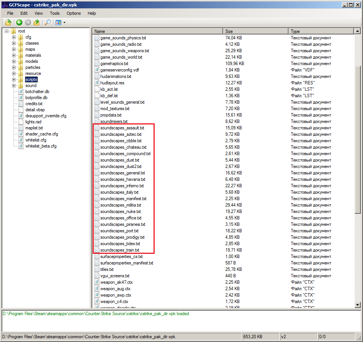Select gamehaptics.txt in file list
Screen dimensions: 363x342
tap(114, 64)
